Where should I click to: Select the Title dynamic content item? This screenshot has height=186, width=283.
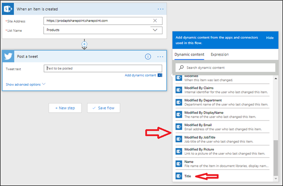223,176
